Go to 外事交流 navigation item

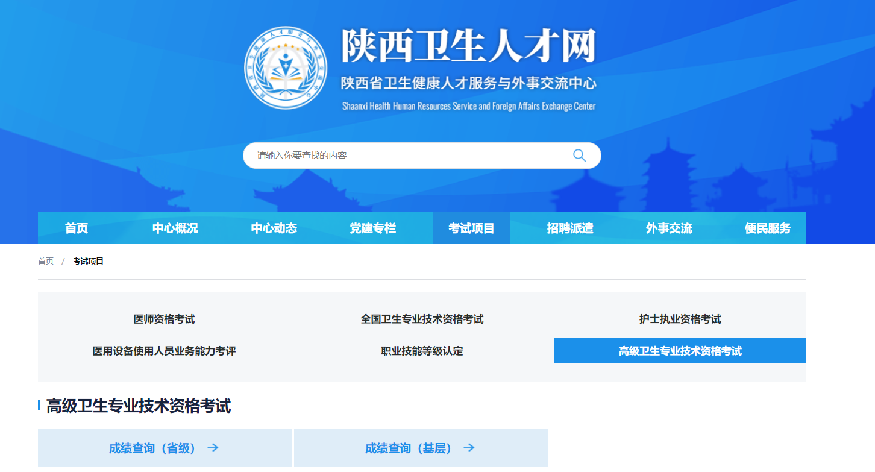tap(669, 228)
